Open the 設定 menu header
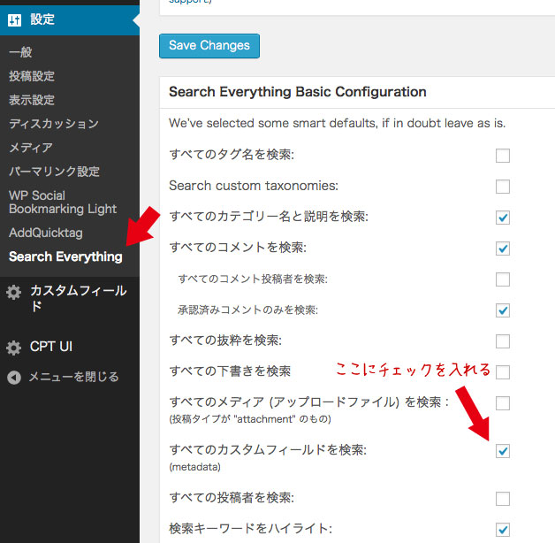The image size is (555, 543). pyautogui.click(x=70, y=19)
